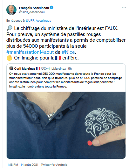Click the raised fist emoji

[10, 58]
